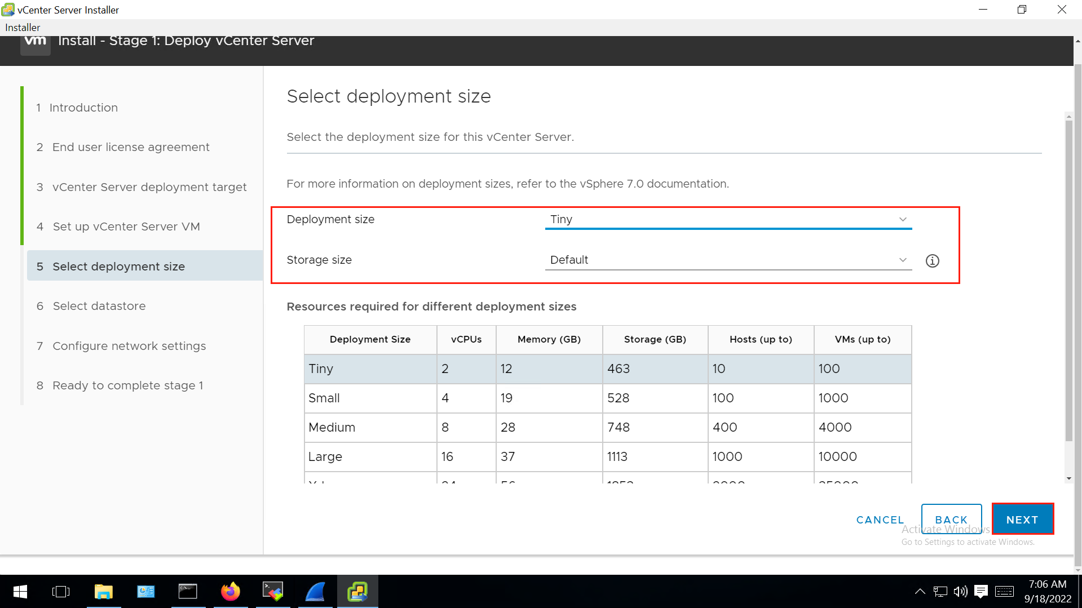Click the Medium row in sizes table

pos(608,428)
